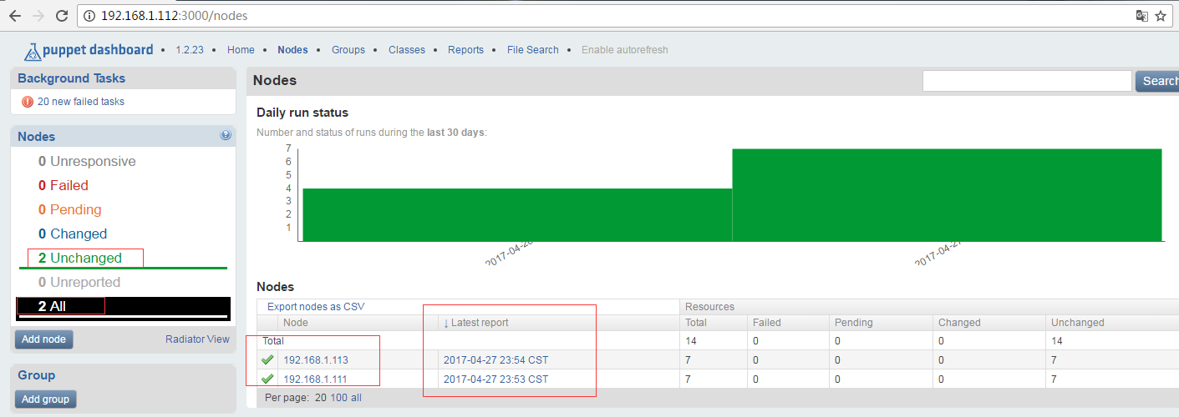Screen dimensions: 1179x417
Task: Open the Radiator View link
Action: point(197,339)
